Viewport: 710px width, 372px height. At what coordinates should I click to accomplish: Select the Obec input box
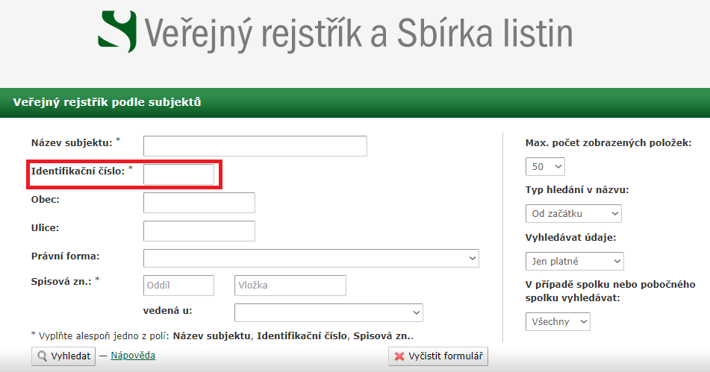(x=199, y=203)
